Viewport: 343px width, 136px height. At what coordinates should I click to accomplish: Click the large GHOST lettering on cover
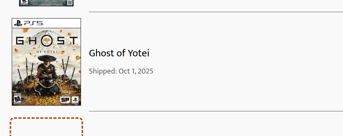pos(47,41)
